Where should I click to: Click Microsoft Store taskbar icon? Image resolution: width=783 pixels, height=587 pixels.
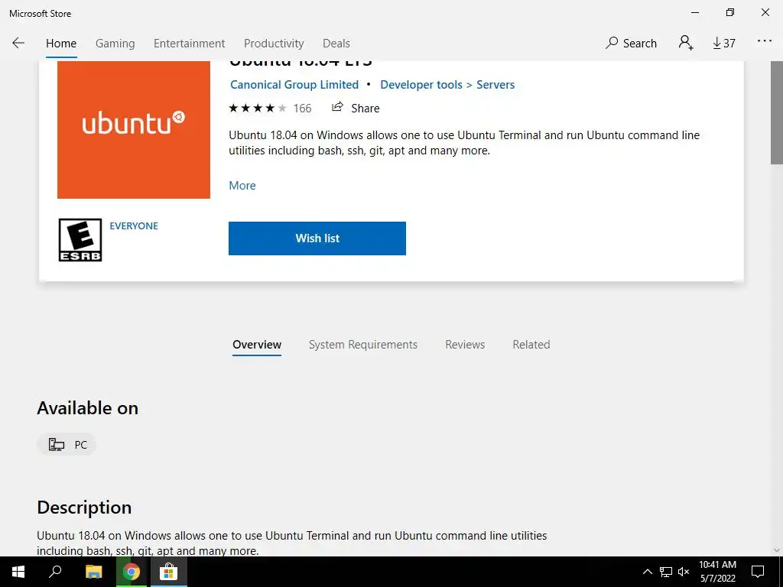tap(169, 572)
